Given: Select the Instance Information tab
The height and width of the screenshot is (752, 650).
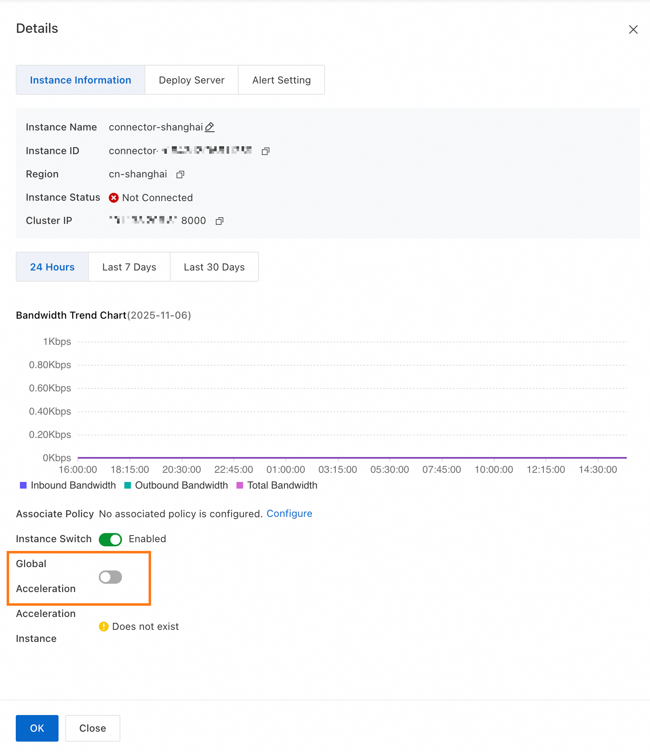Looking at the screenshot, I should [x=81, y=80].
